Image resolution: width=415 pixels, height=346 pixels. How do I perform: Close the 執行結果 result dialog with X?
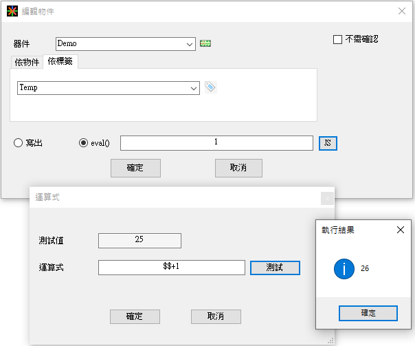click(401, 230)
